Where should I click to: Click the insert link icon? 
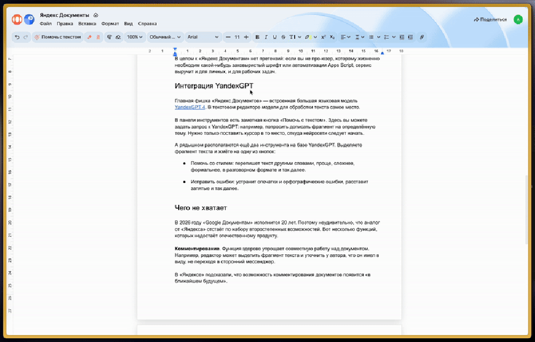point(422,37)
